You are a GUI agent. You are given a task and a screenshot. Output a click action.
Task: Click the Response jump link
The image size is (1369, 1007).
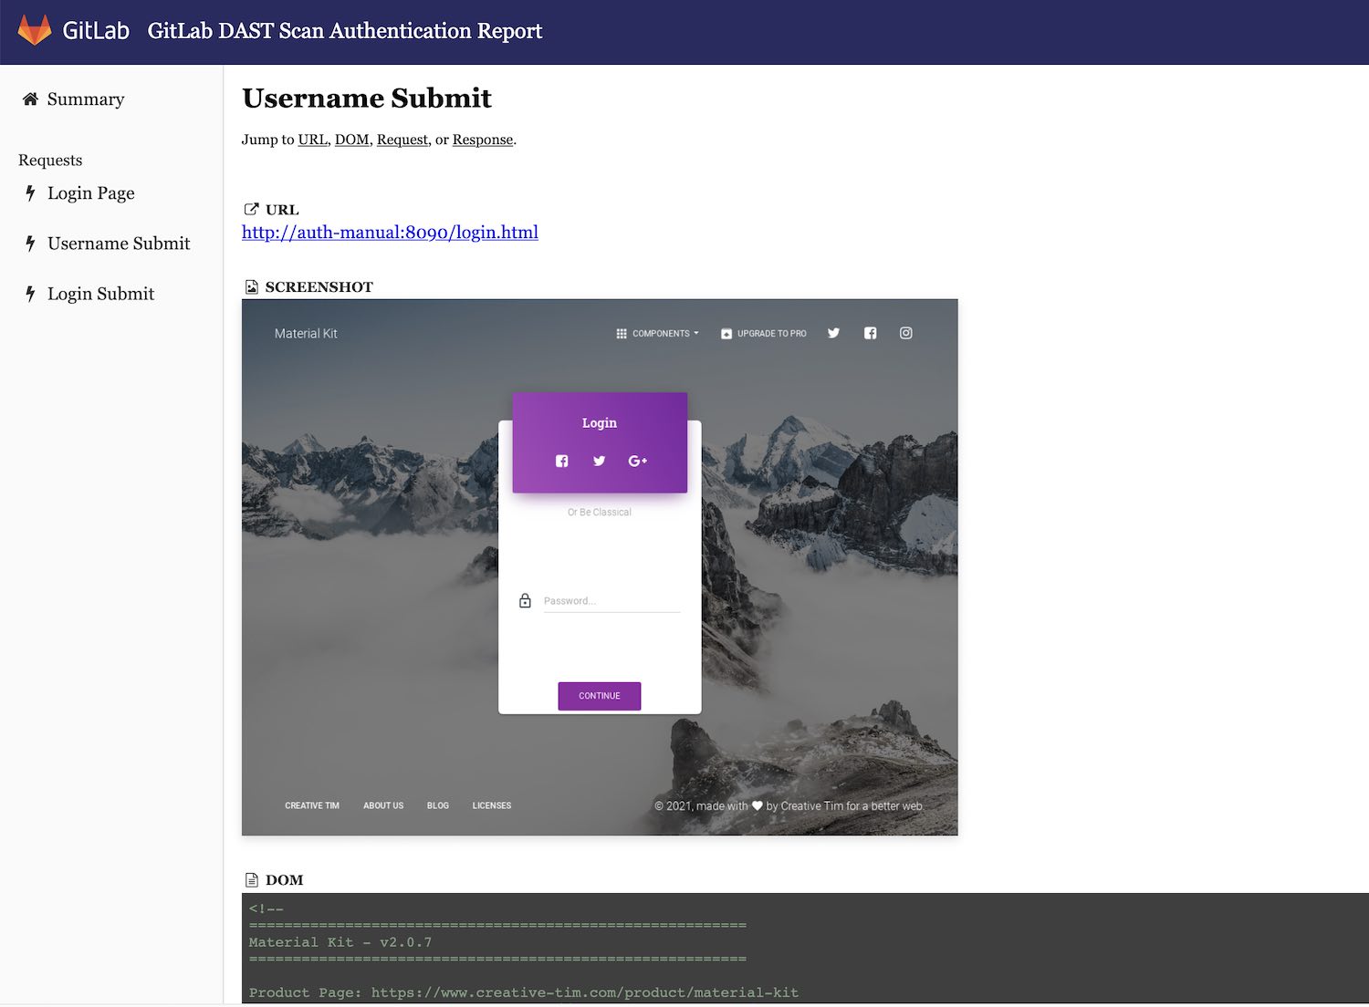click(482, 140)
